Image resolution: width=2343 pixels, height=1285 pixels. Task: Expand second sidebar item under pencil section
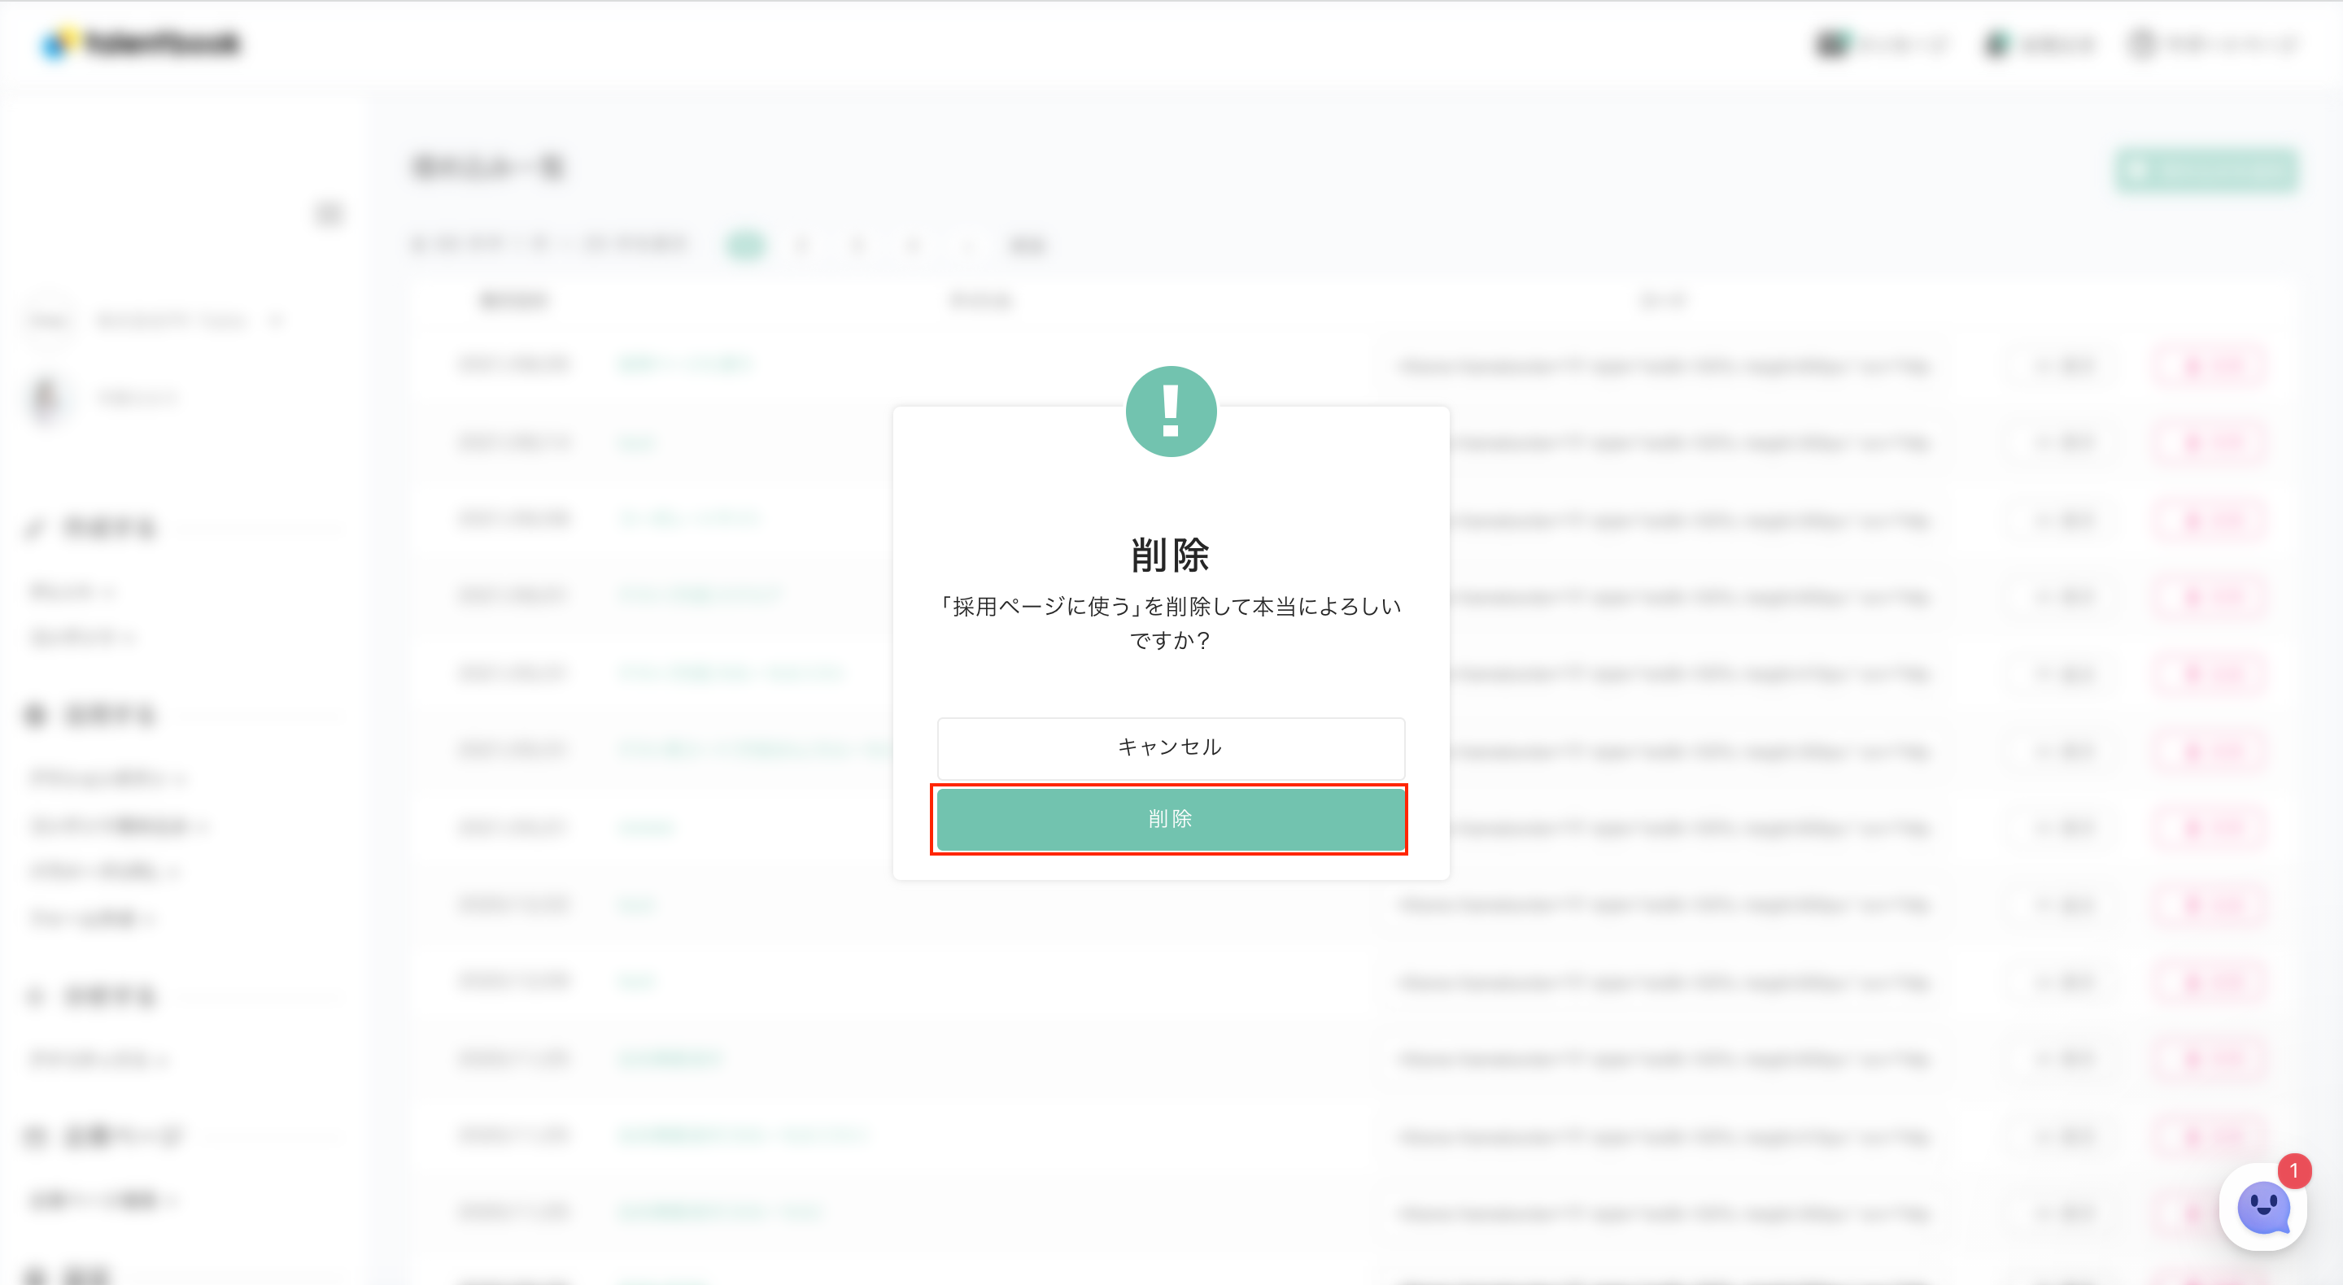[x=82, y=637]
